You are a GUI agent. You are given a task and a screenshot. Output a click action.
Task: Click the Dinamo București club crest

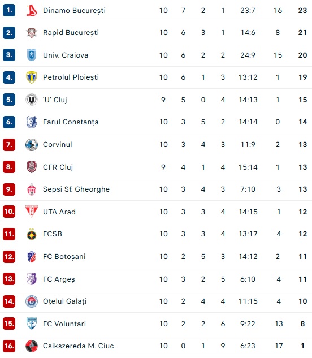click(32, 11)
